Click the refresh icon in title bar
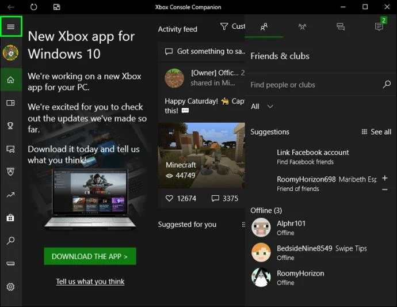The height and width of the screenshot is (307, 397). (34, 7)
